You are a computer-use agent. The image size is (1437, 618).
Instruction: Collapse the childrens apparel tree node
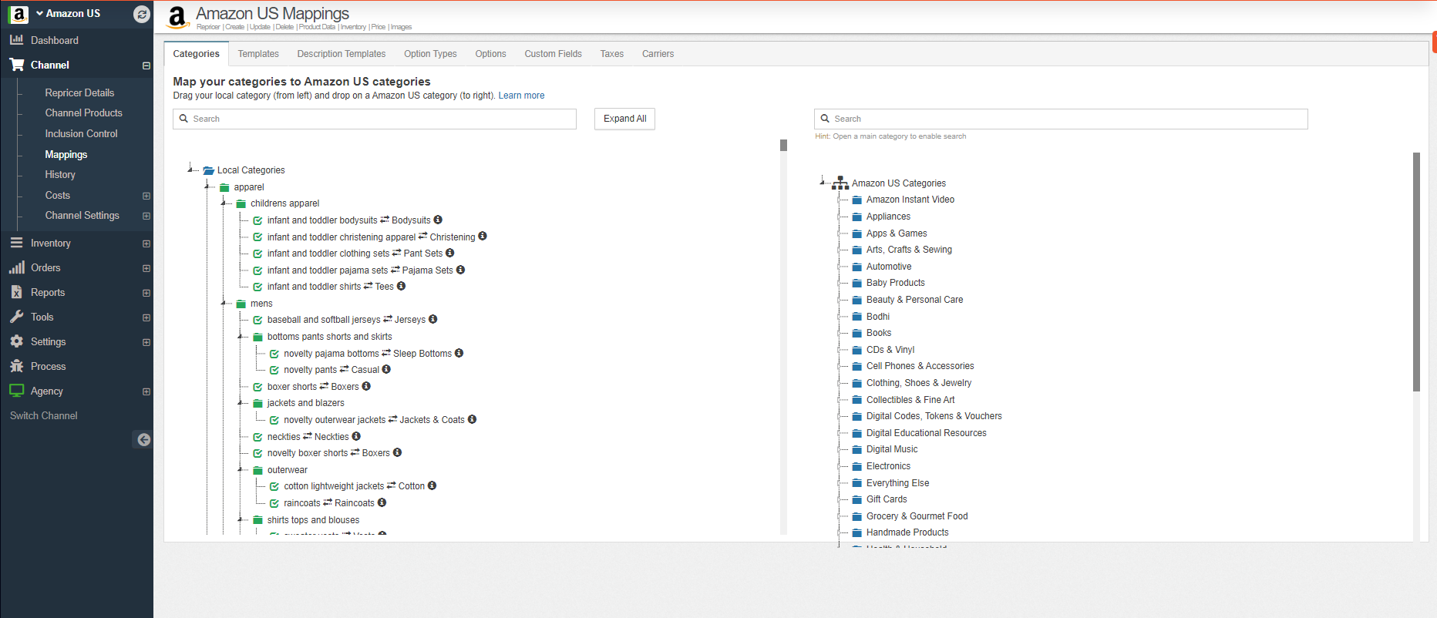[224, 203]
